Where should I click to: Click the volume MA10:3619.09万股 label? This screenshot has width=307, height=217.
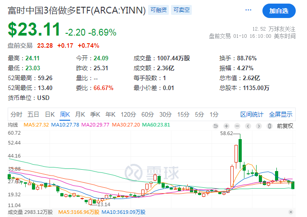(x=123, y=212)
